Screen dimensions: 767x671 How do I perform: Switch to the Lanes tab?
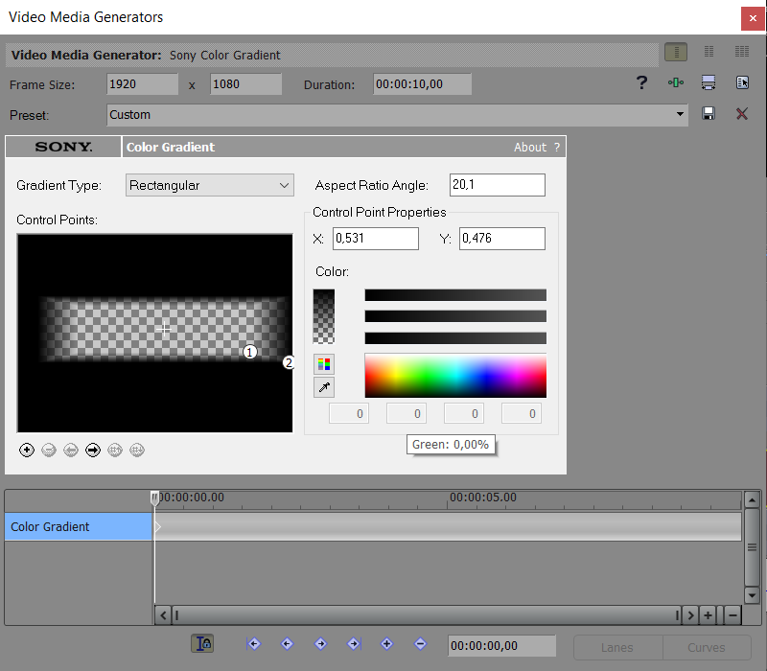(616, 647)
